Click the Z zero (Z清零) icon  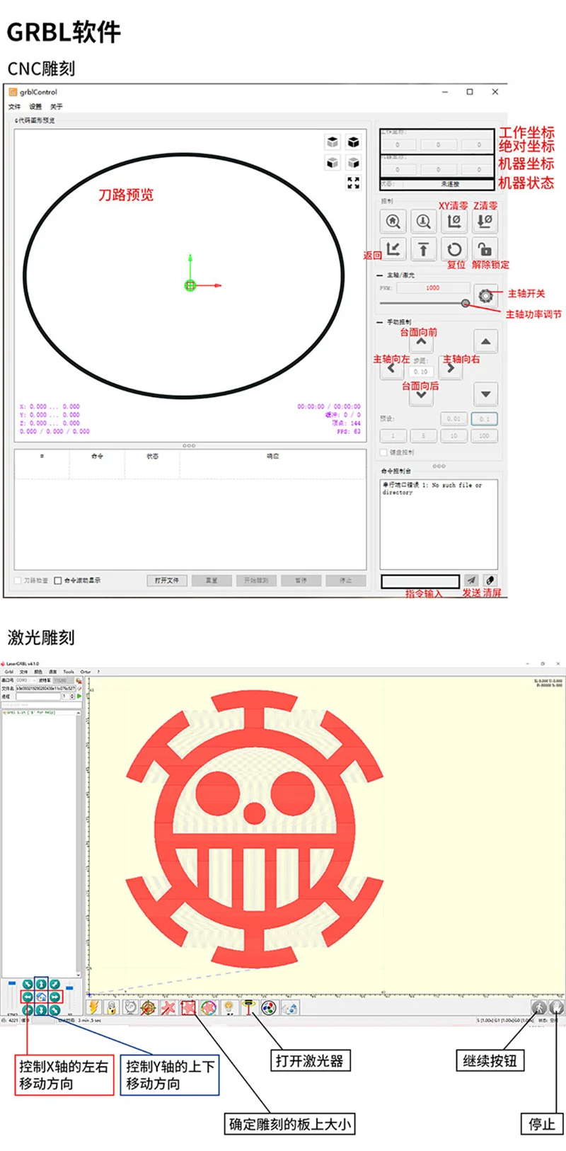485,221
